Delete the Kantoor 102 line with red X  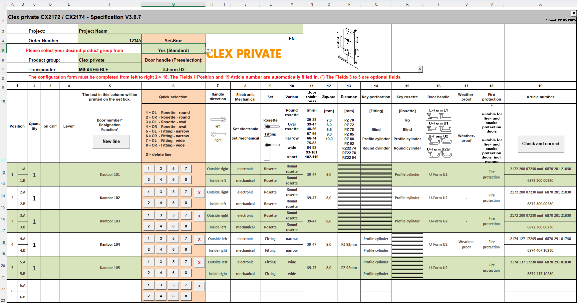(x=199, y=193)
